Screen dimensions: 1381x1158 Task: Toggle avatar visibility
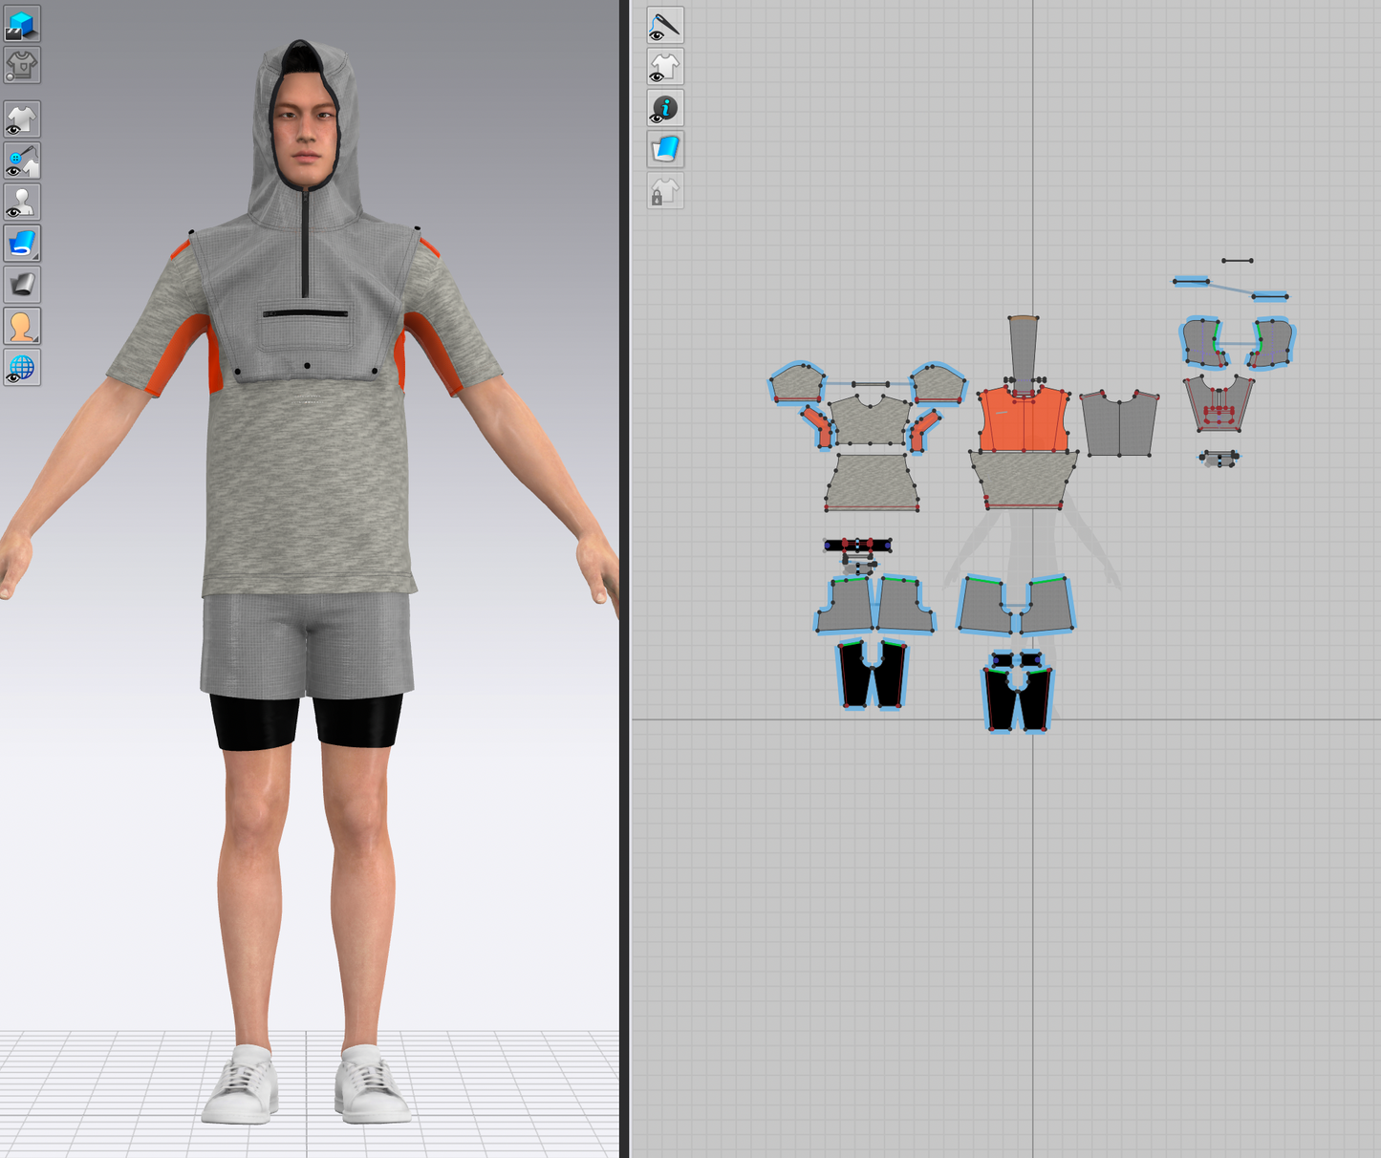tap(22, 203)
